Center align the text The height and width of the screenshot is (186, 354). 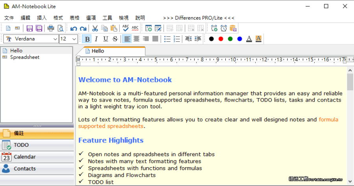tap(136, 39)
